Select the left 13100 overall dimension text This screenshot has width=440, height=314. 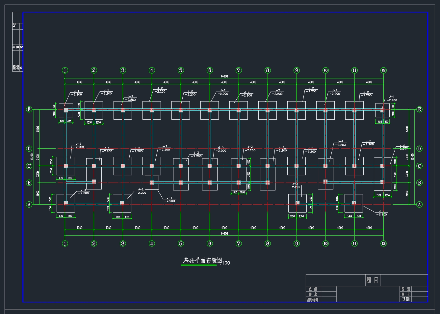coord(32,157)
